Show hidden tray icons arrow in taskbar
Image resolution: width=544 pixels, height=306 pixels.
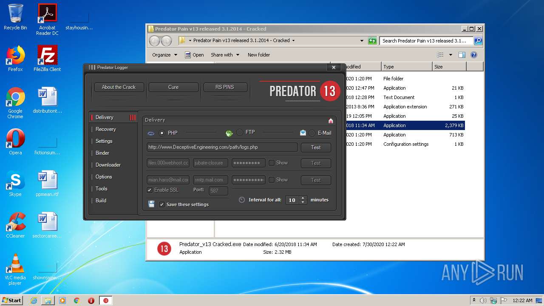point(474,300)
